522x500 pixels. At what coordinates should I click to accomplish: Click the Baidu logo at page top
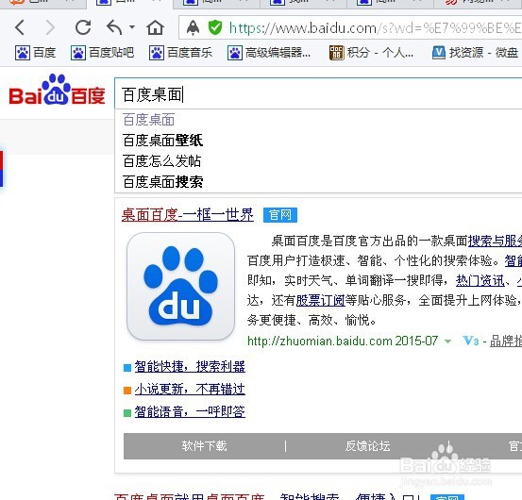coord(57,90)
